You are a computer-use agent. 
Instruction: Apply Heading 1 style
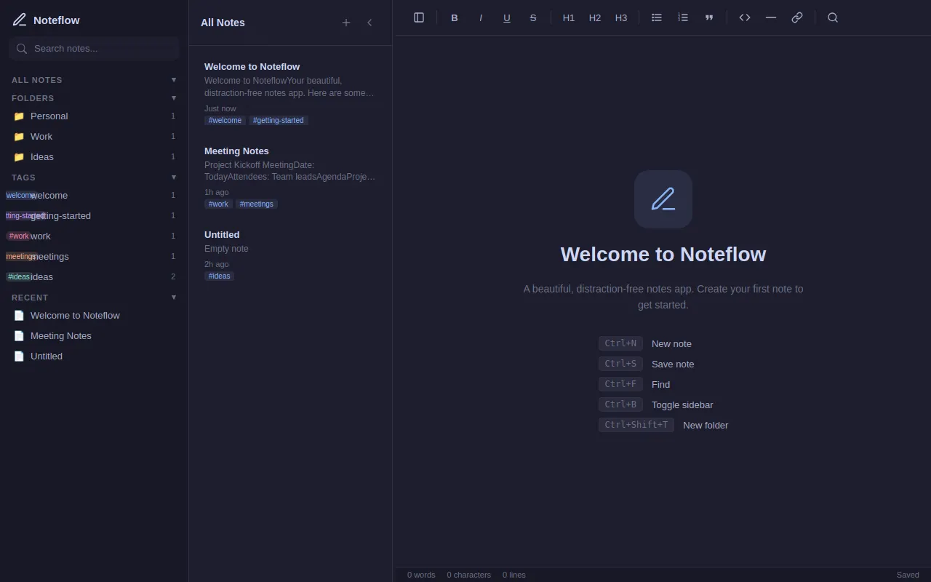click(x=569, y=17)
